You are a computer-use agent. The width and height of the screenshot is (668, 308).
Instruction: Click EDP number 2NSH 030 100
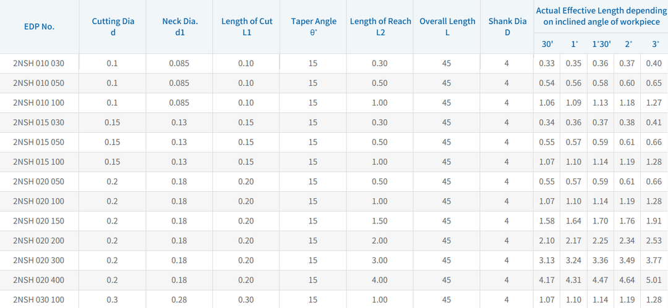pos(39,299)
